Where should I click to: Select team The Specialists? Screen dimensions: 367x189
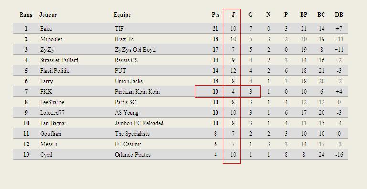(132, 134)
